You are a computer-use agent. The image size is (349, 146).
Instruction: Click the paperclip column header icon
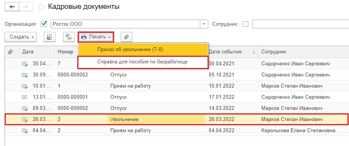pyautogui.click(x=10, y=52)
